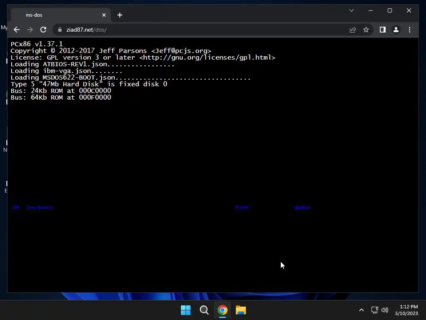The image size is (426, 320).
Task: Go back to the previous page
Action: [17, 30]
